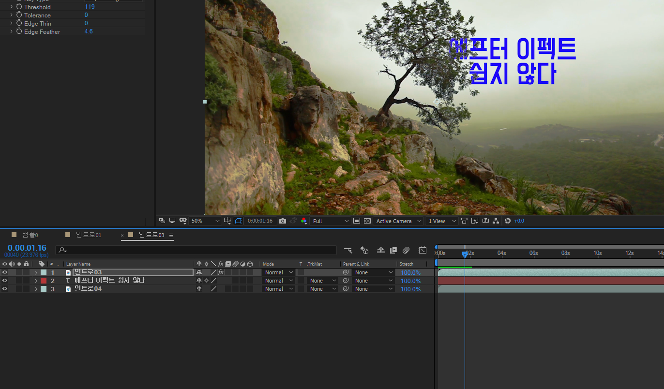
Task: Click the timeline layer search field
Action: (x=196, y=250)
